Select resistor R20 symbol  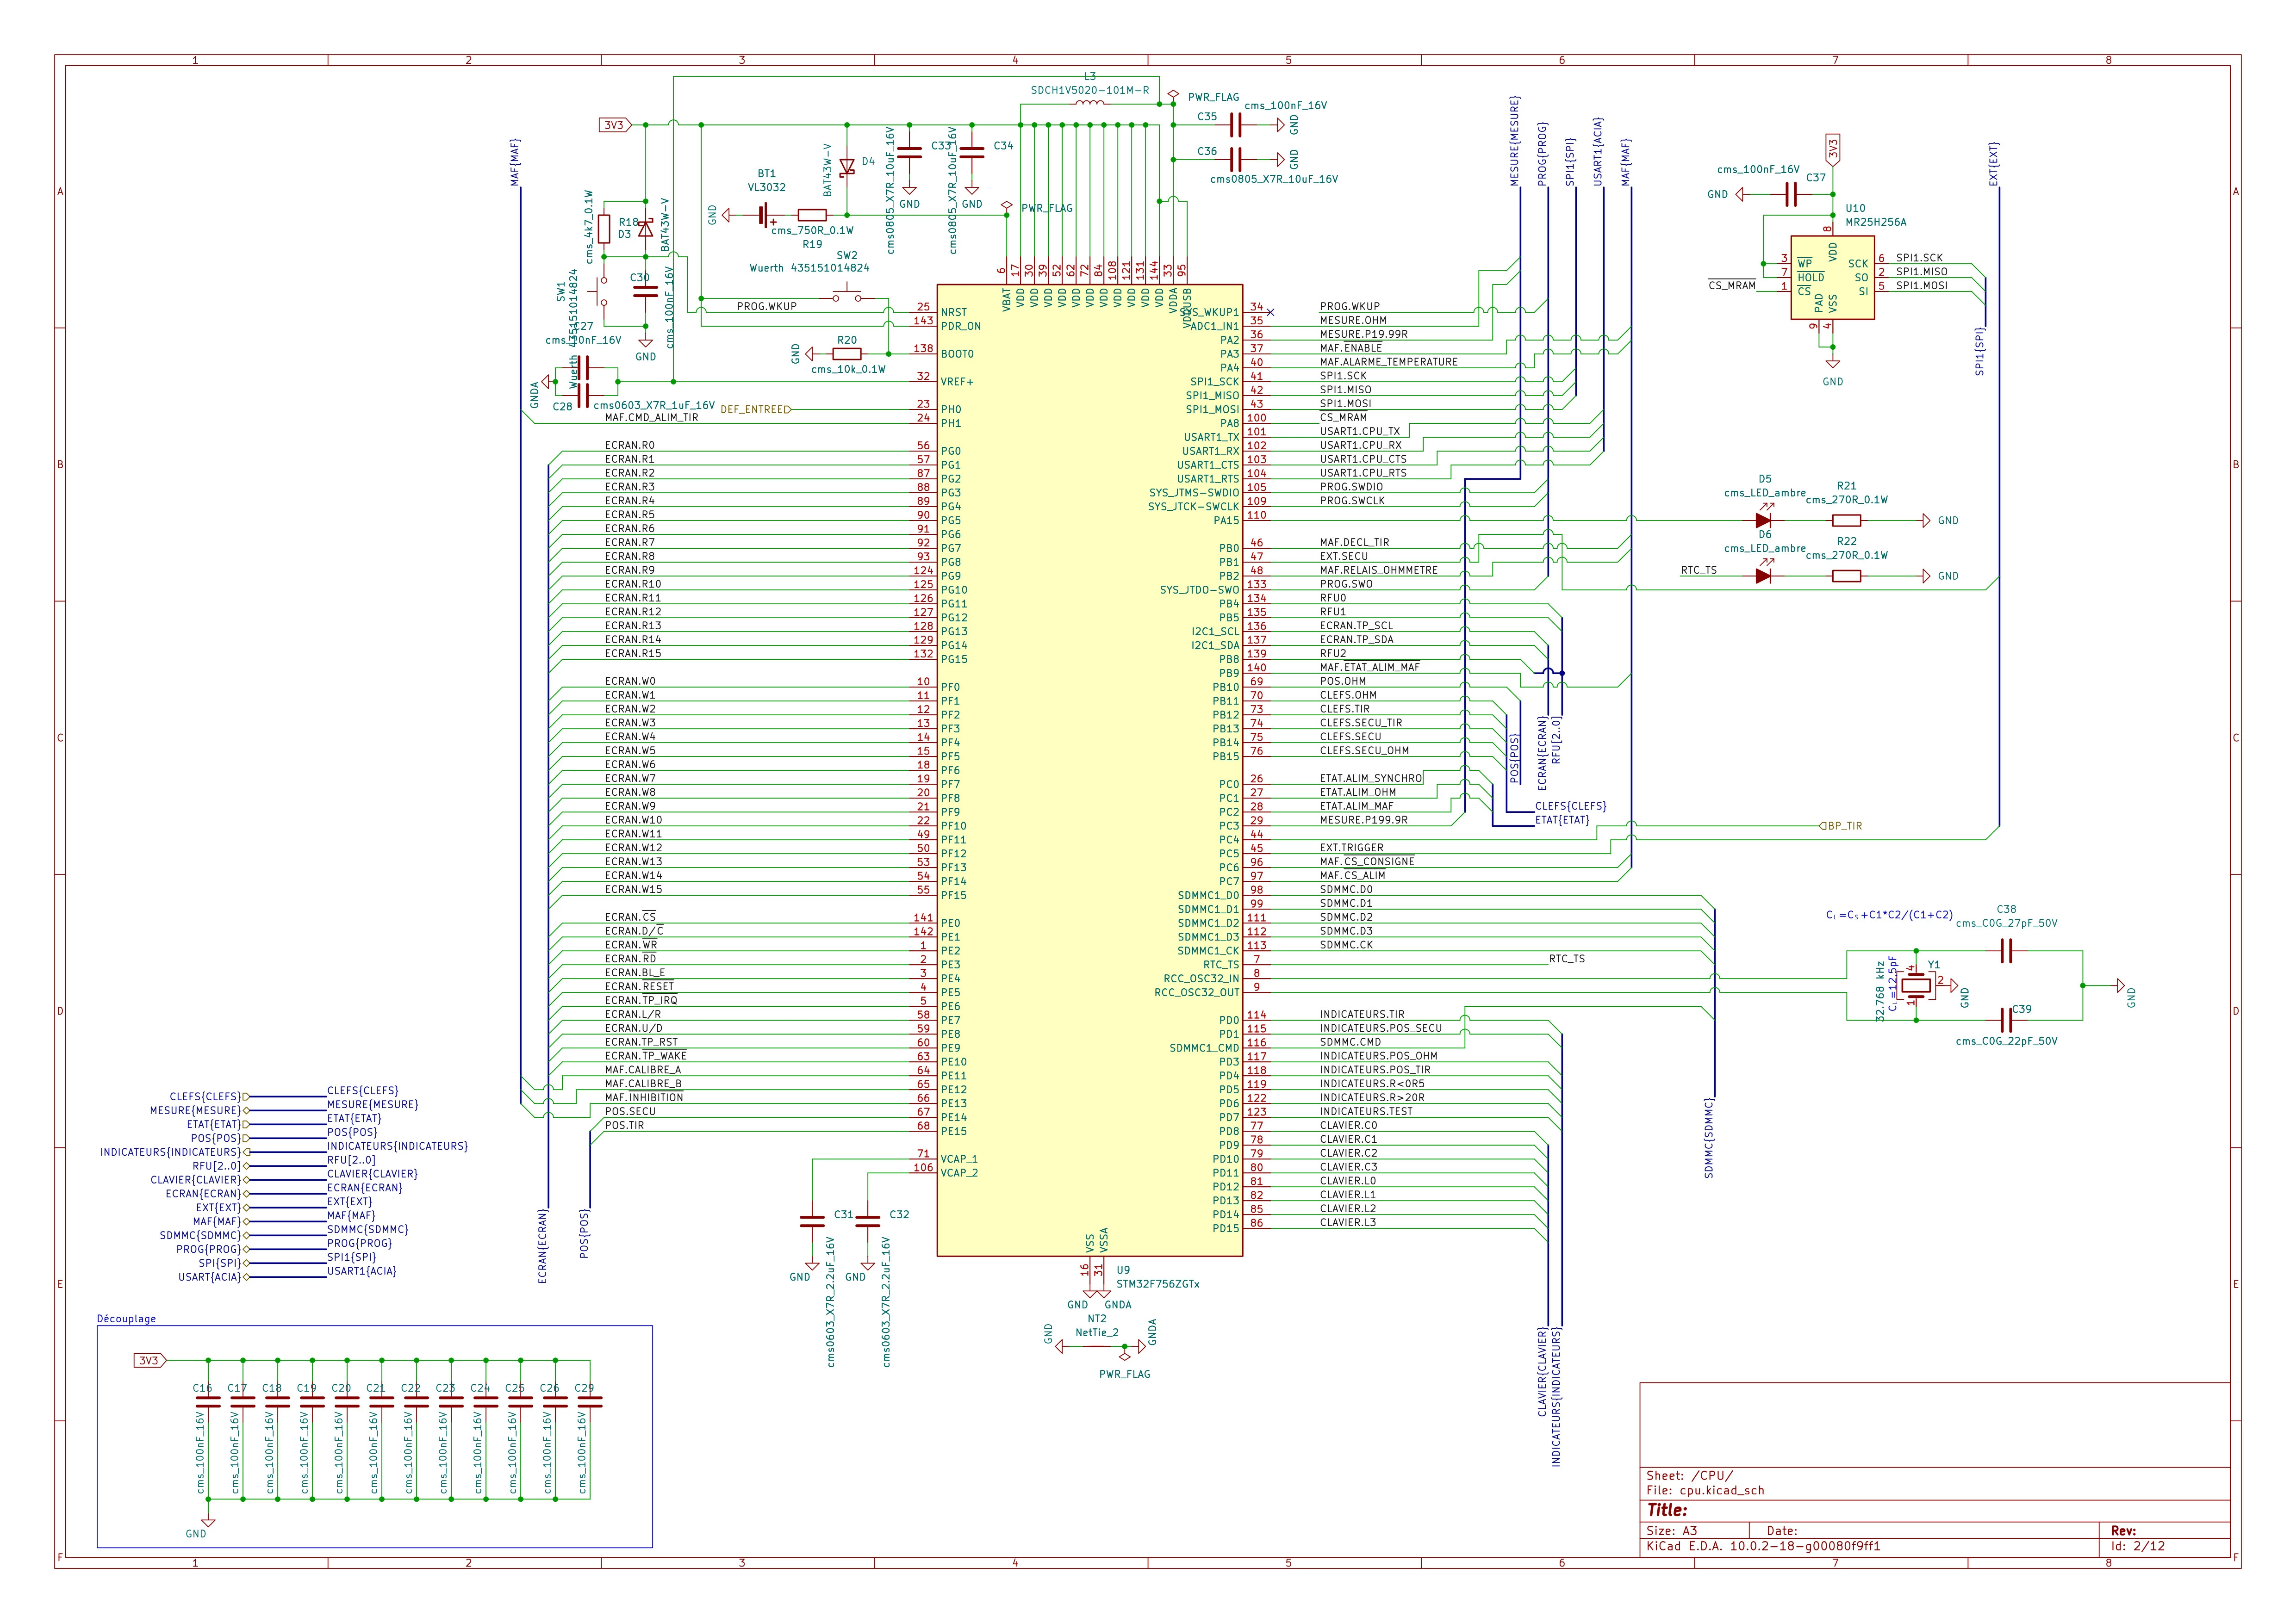pyautogui.click(x=847, y=354)
